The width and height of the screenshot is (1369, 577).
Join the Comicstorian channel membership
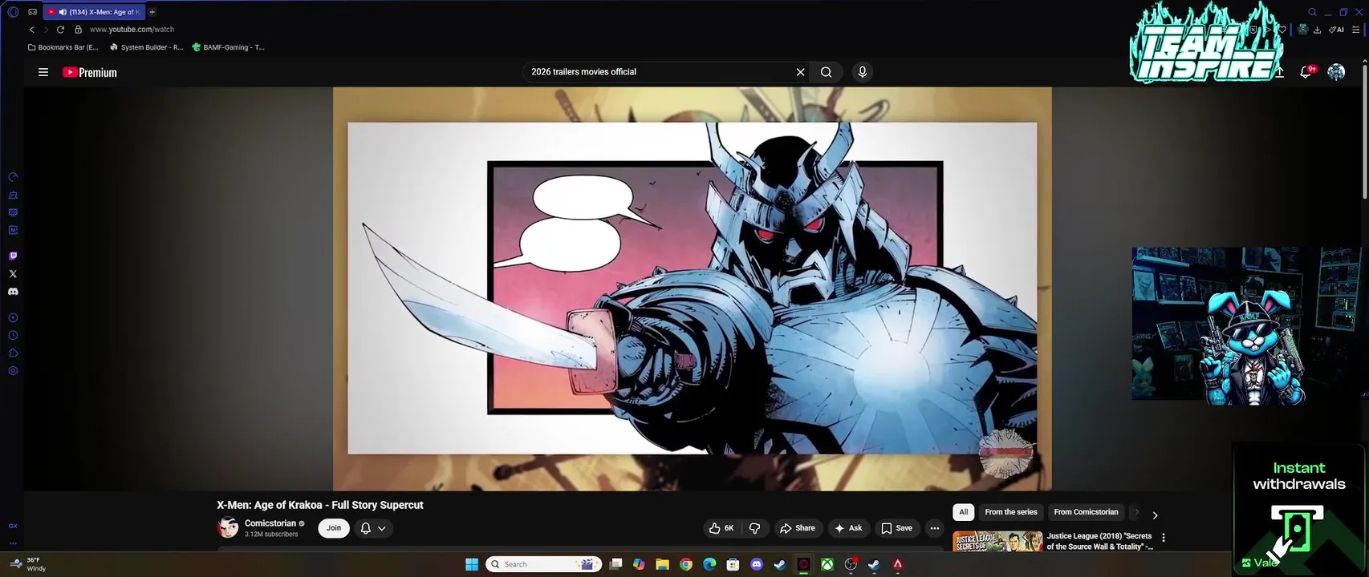tap(334, 528)
